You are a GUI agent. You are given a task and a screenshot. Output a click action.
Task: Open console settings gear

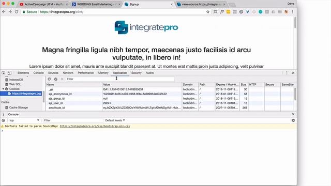[293, 120]
